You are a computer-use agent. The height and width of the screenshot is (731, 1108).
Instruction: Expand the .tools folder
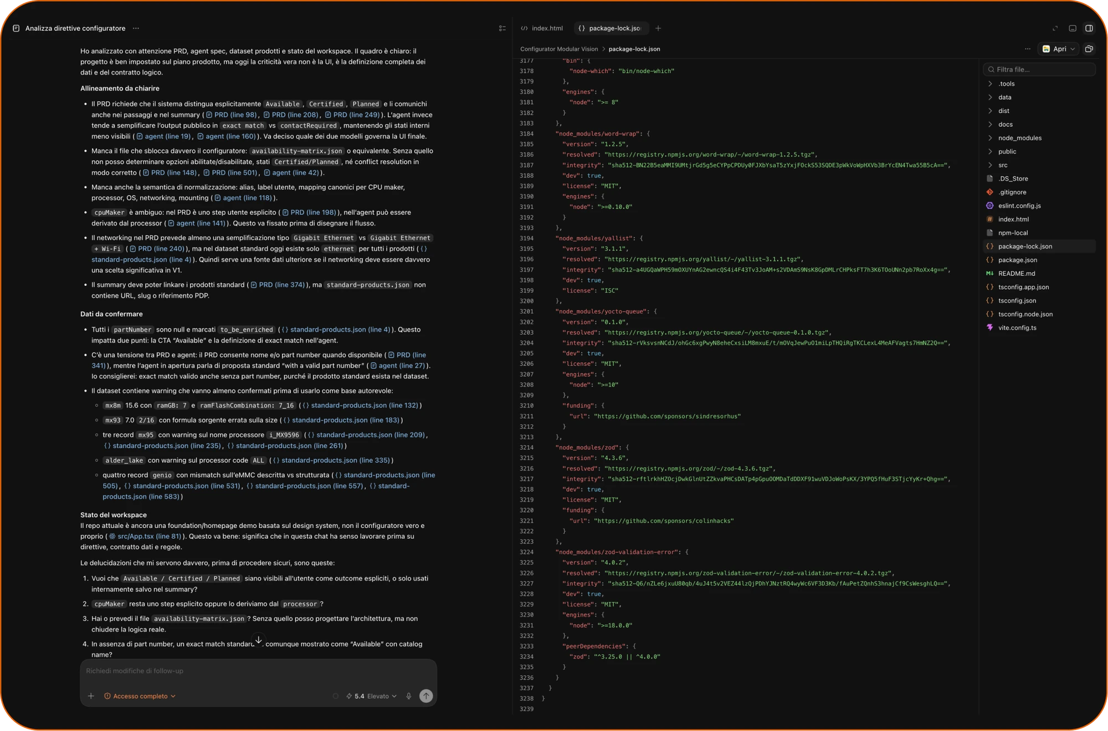[1039, 84]
